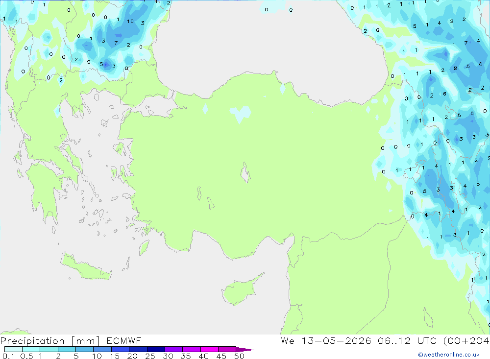Image resolution: width=490 pixels, height=359 pixels.
Task: Select the 40–45 mm magenta legend box
Action: 209,349
